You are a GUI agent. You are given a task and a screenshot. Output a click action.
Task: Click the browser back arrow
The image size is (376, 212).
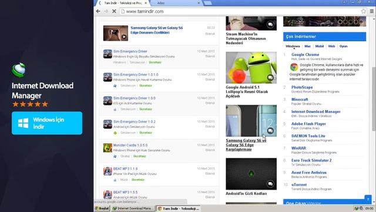click(98, 11)
